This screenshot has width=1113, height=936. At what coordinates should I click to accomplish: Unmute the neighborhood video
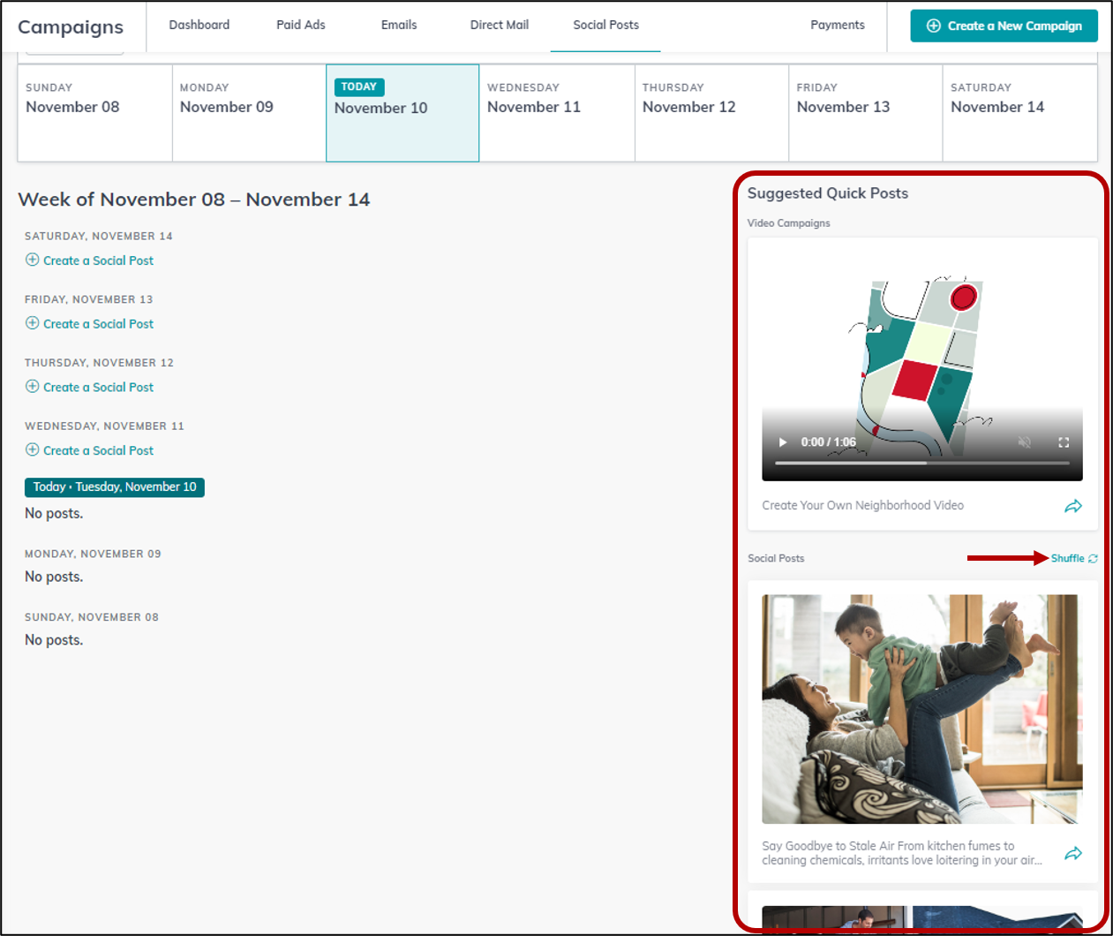click(x=1024, y=442)
